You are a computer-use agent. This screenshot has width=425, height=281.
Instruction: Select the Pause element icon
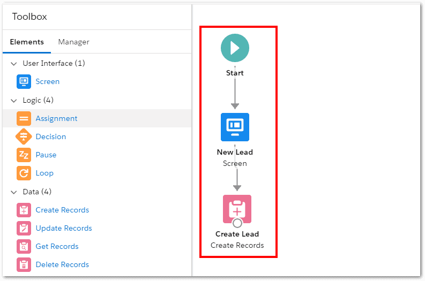point(24,155)
